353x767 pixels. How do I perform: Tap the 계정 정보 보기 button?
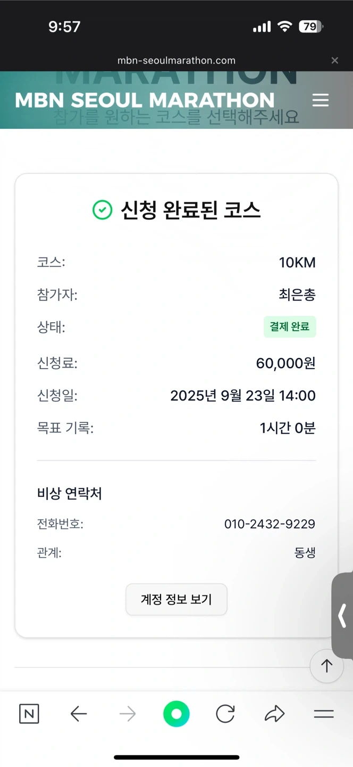[176, 599]
